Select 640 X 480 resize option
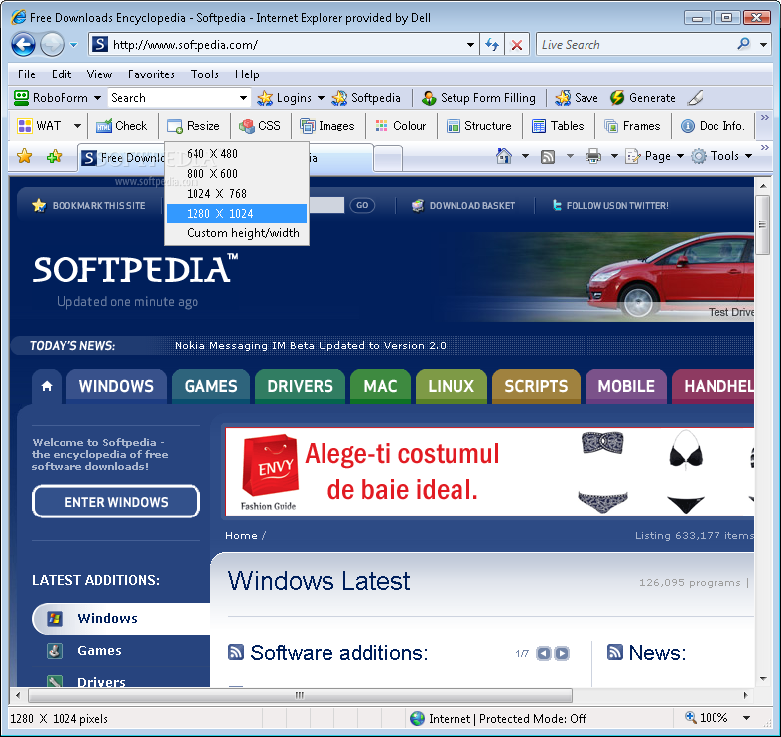The height and width of the screenshot is (737, 781). (x=236, y=154)
